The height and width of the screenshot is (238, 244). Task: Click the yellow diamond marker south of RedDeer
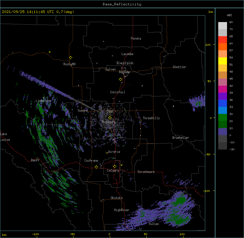[121, 79]
